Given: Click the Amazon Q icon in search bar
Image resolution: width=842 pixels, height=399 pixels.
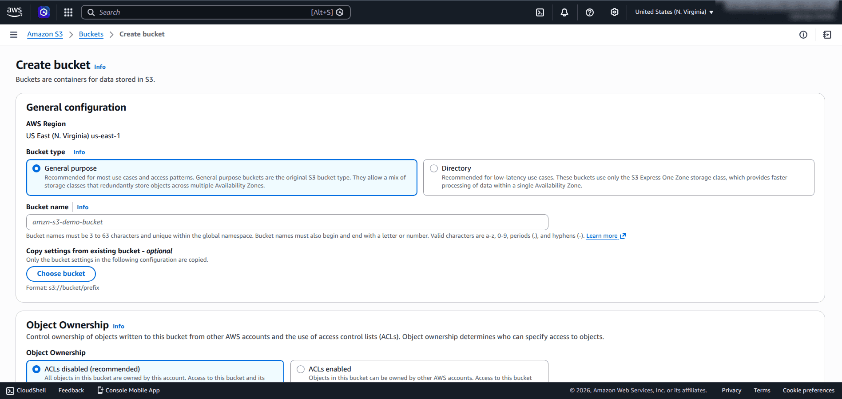Looking at the screenshot, I should pyautogui.click(x=340, y=12).
